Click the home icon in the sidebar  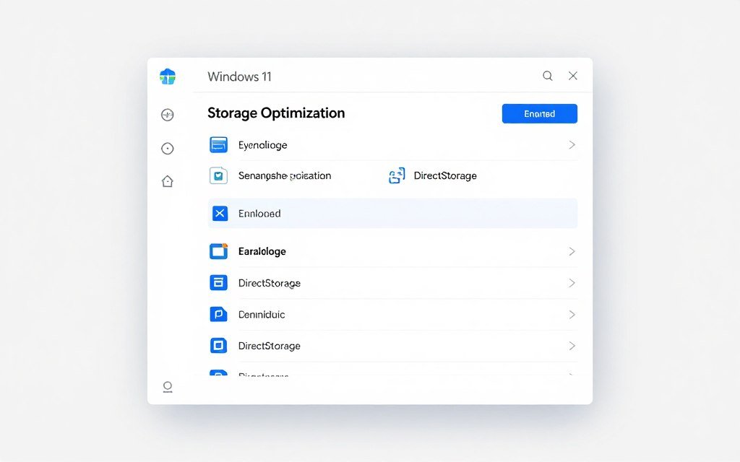coord(167,181)
